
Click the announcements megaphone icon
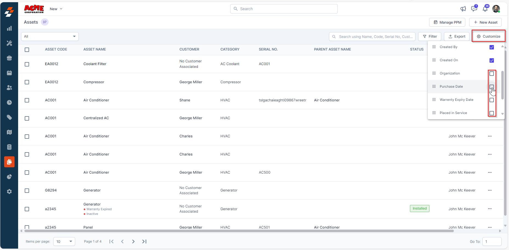(x=463, y=9)
